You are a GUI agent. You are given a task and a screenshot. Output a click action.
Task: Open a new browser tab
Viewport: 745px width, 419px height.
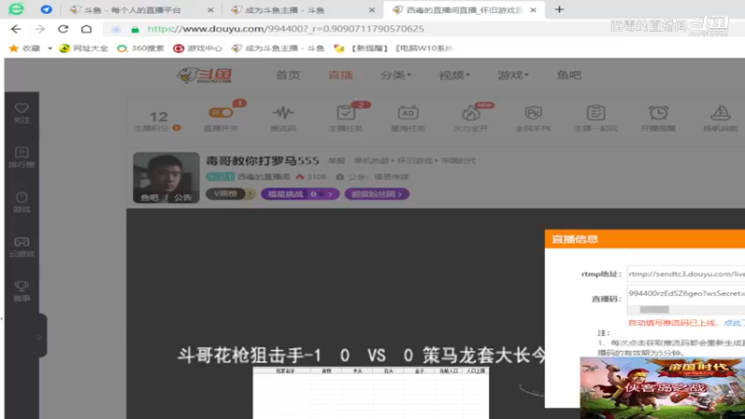[x=560, y=9]
